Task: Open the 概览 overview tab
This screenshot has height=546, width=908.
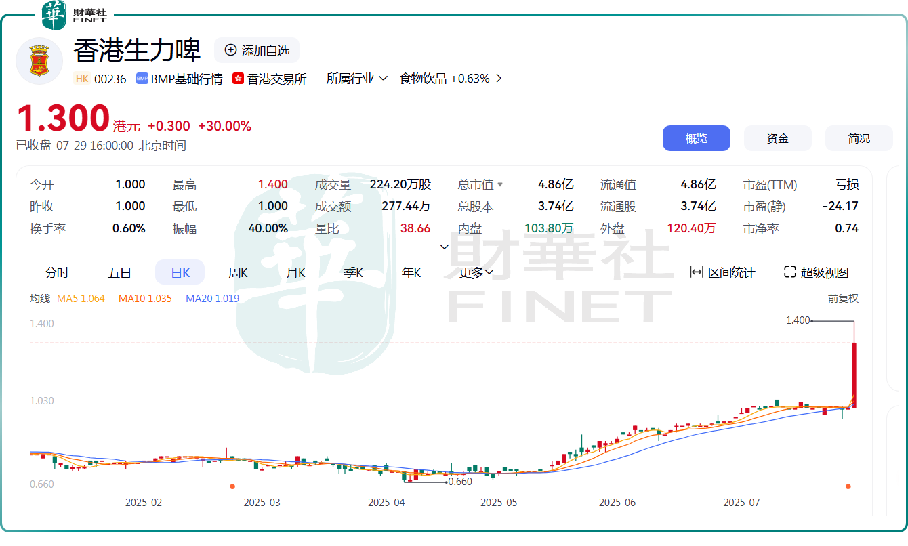Action: [x=696, y=138]
